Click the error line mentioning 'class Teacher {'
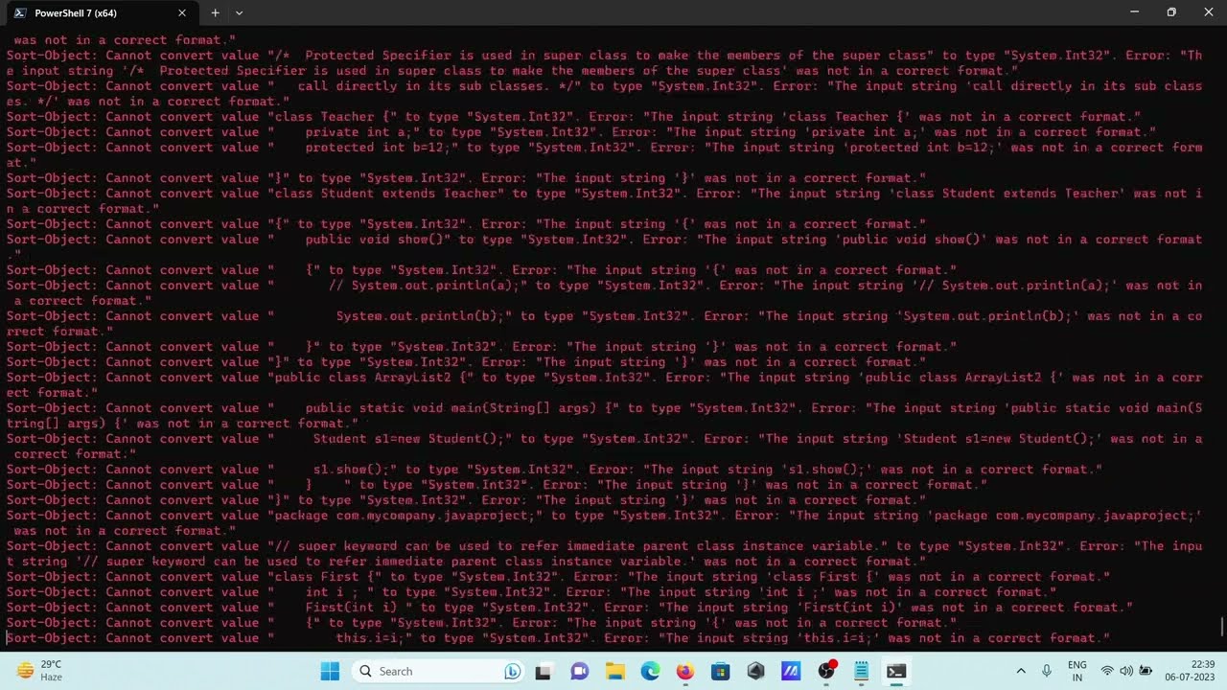 pos(573,117)
